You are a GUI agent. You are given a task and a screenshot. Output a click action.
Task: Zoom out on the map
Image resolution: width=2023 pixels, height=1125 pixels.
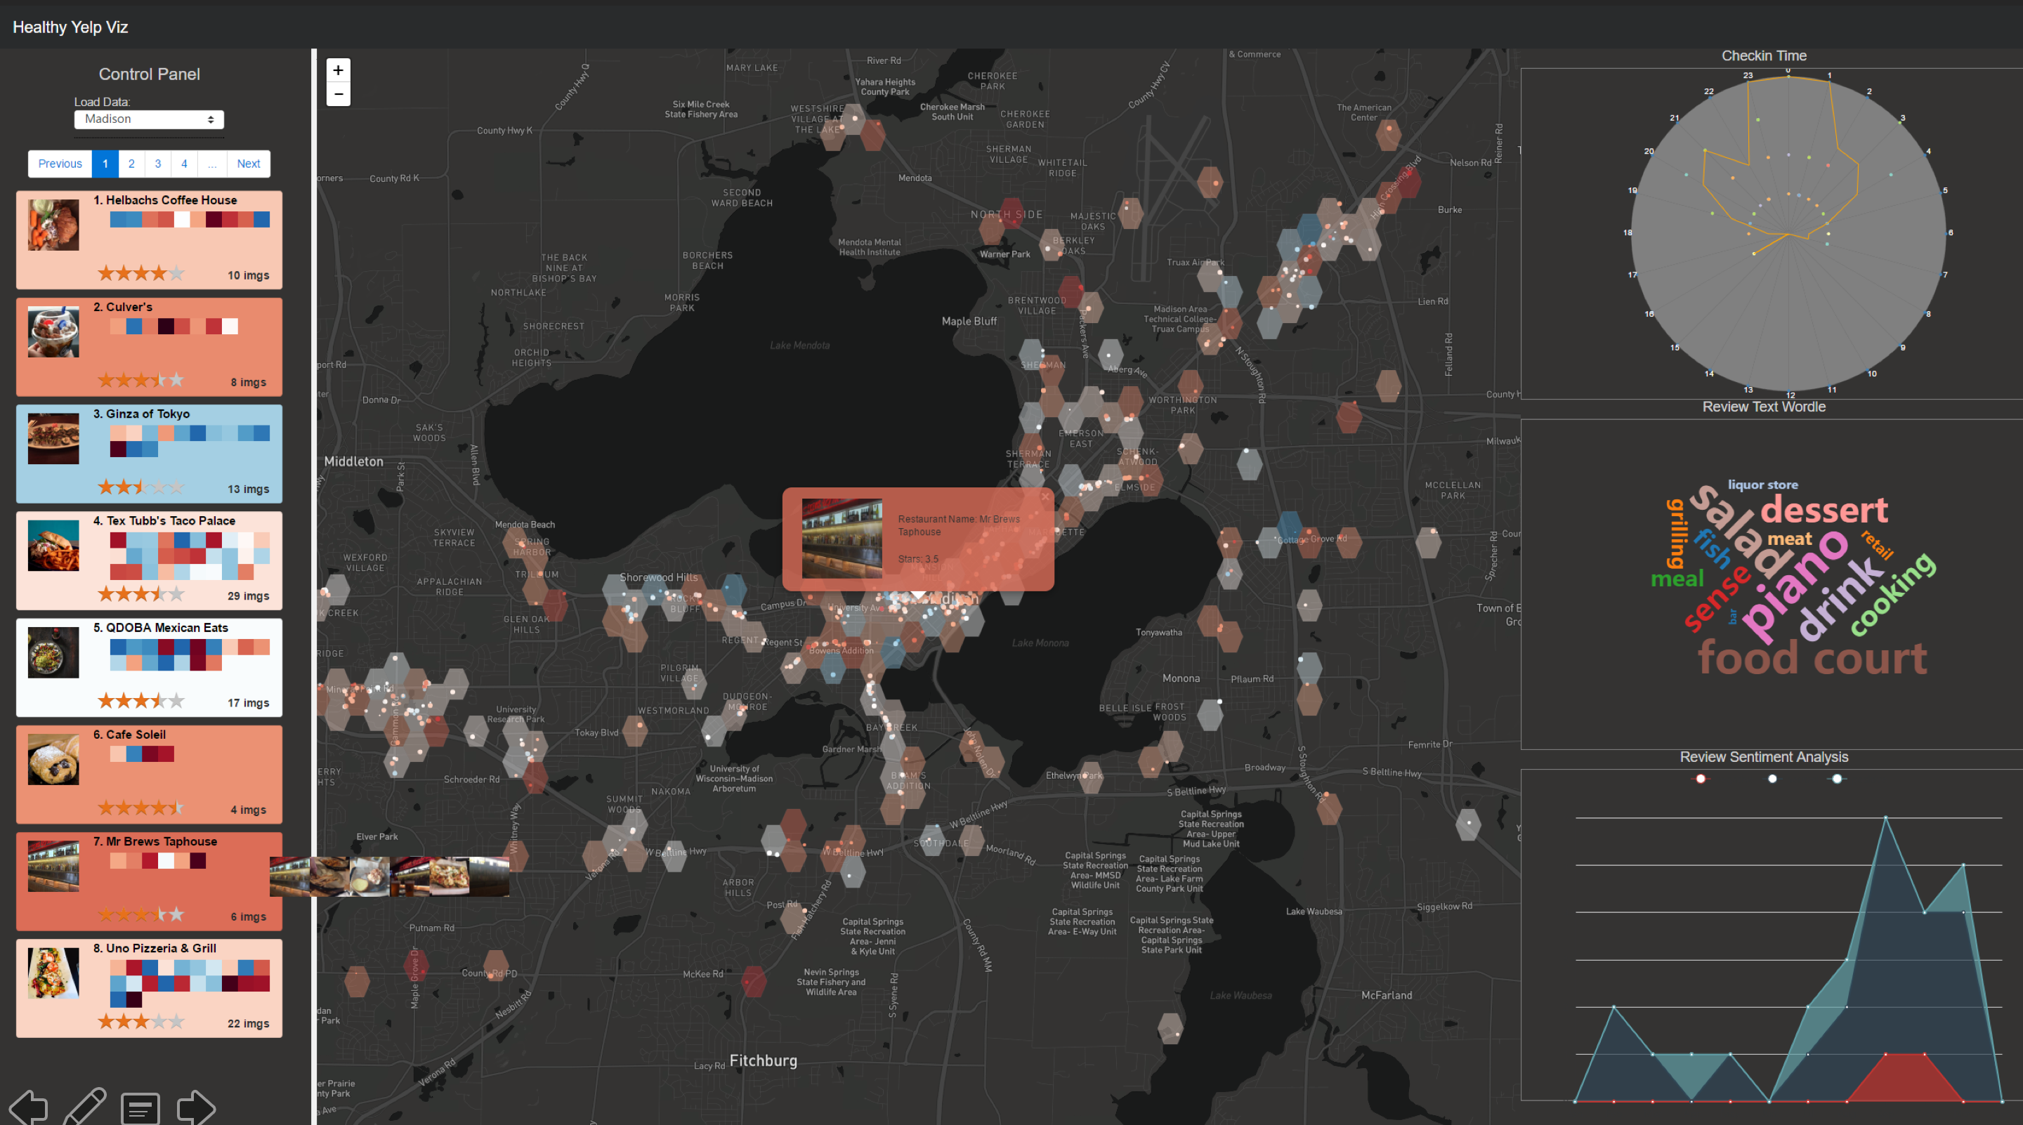(x=338, y=94)
